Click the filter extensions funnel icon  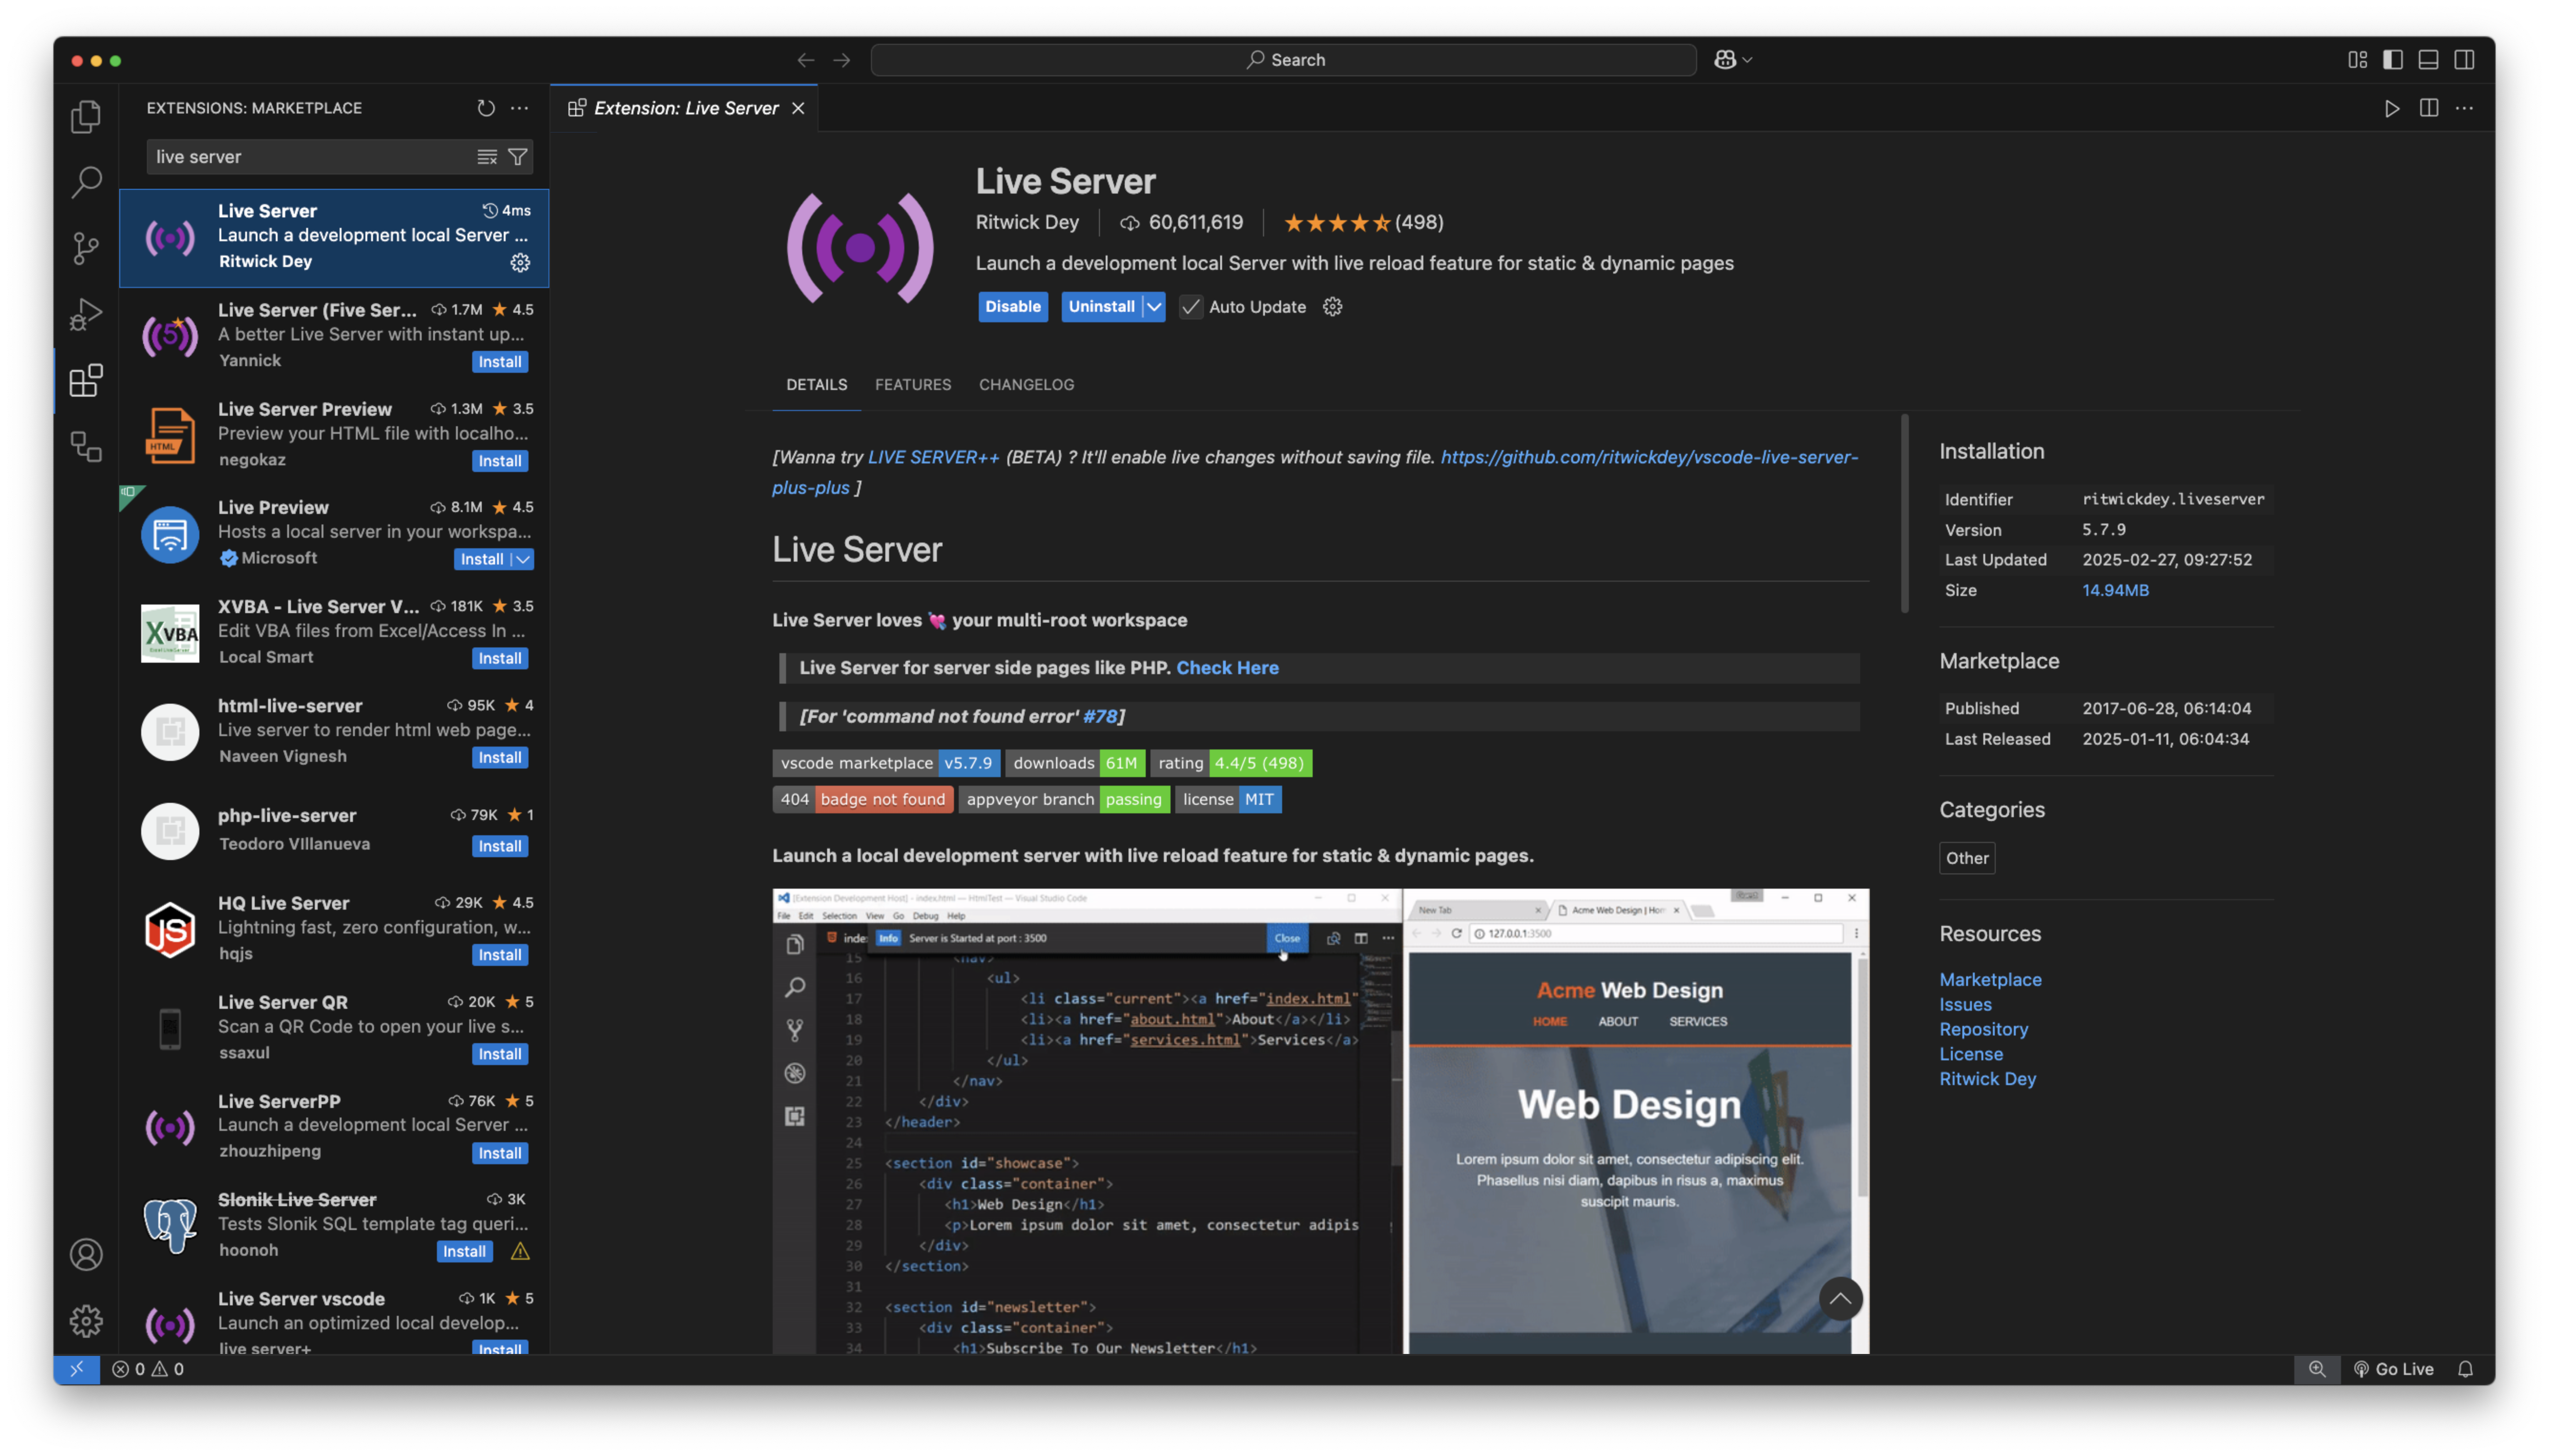[517, 157]
